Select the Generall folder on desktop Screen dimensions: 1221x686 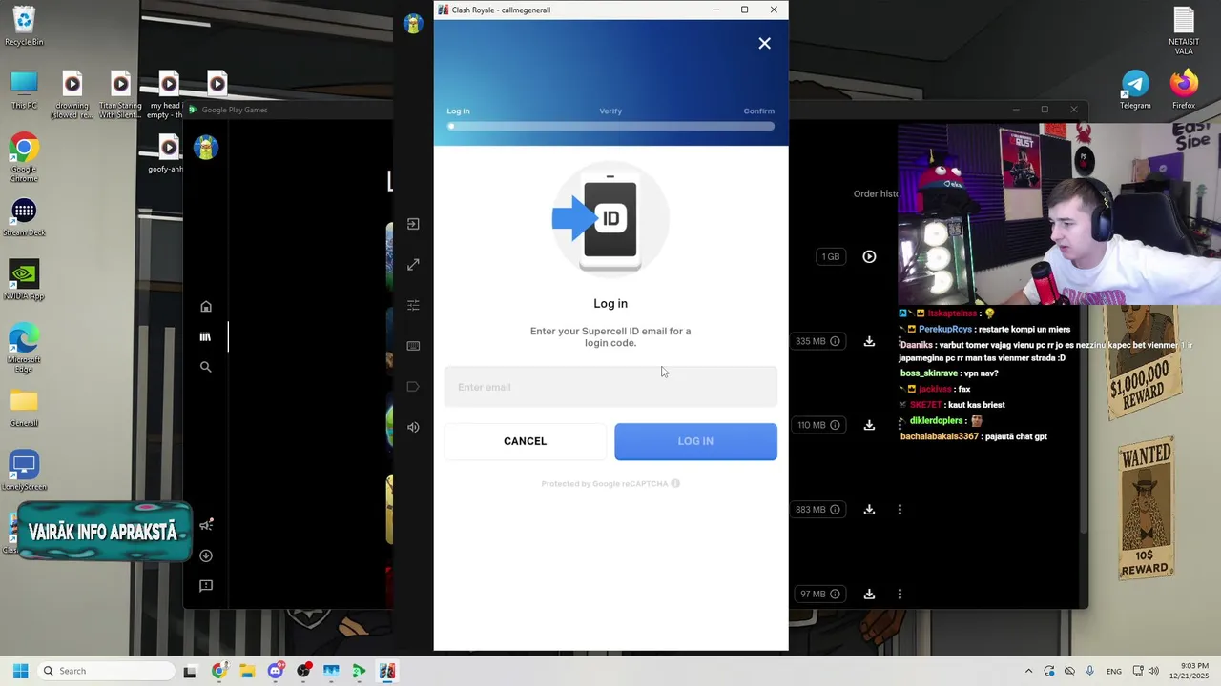tap(24, 408)
